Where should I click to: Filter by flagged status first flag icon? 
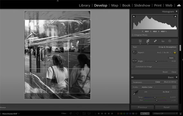pos(70,113)
